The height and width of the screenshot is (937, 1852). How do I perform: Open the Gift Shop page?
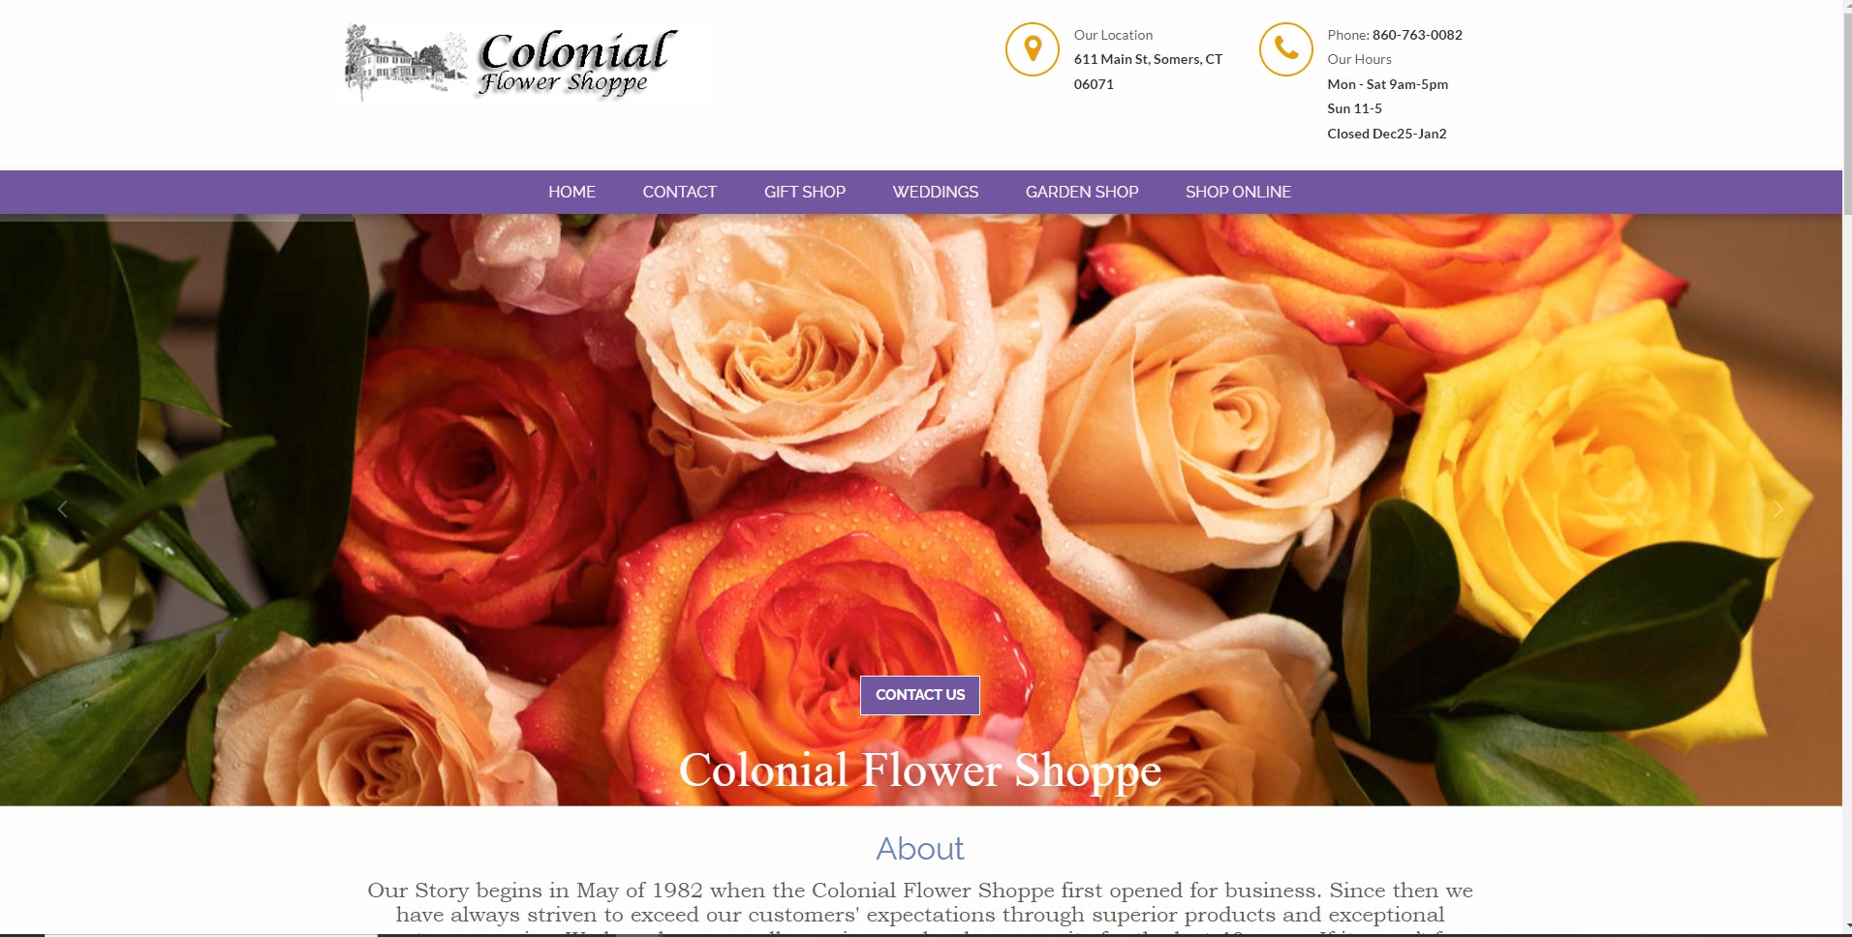[805, 192]
